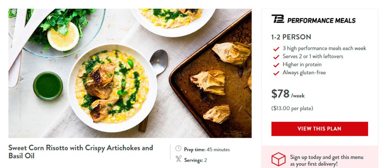
Task: Click "3 high performance meals each week" text
Action: pyautogui.click(x=324, y=49)
